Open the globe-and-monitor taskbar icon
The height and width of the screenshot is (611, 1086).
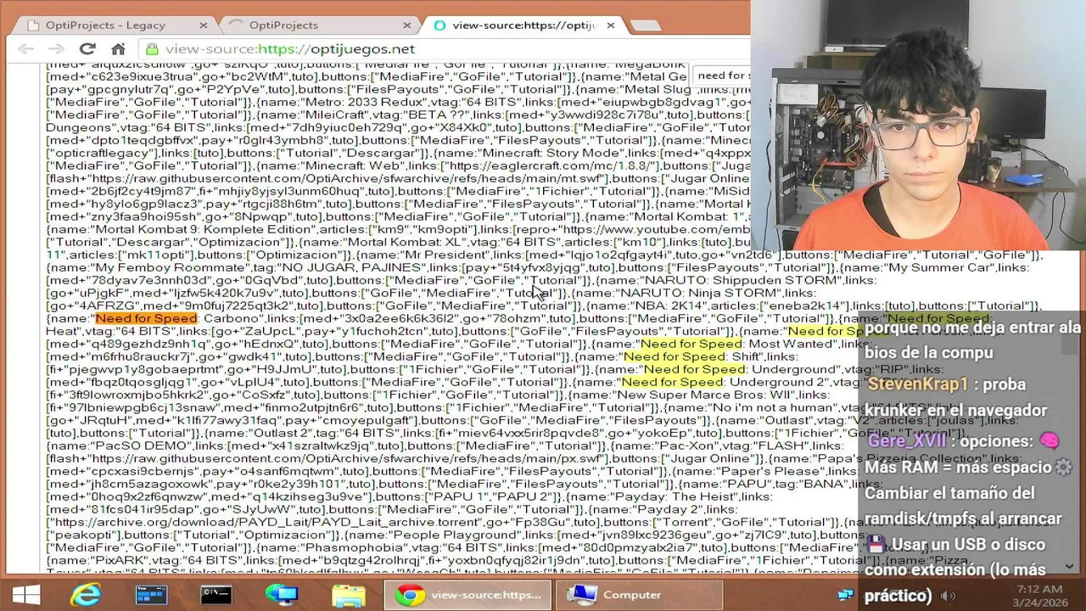coord(282,595)
